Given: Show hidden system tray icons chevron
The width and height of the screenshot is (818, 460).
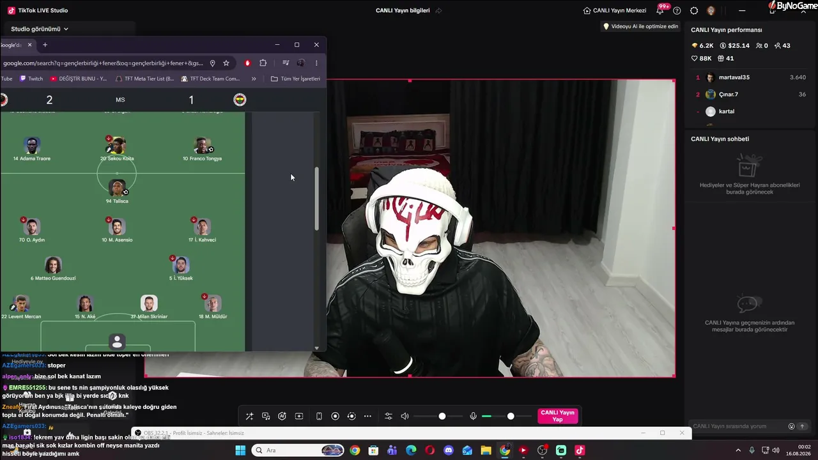Looking at the screenshot, I should pos(738,450).
